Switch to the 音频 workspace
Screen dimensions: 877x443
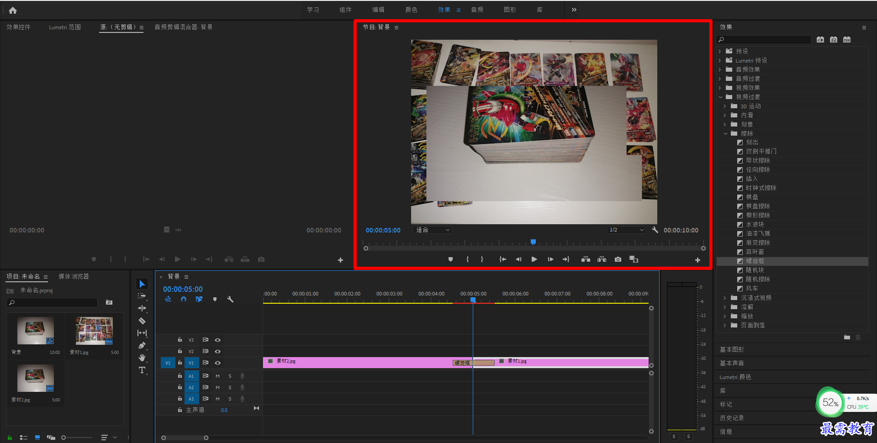(x=477, y=10)
